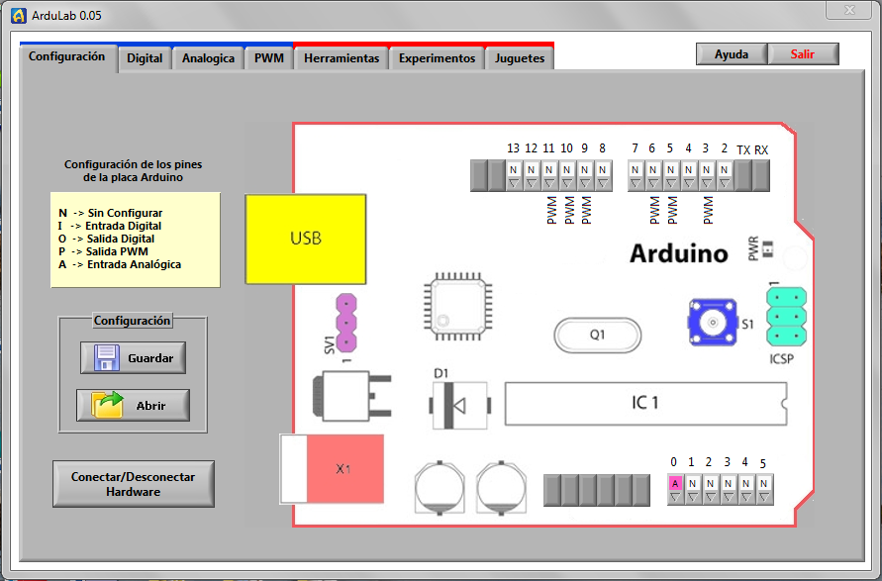Screen dimensions: 882x581
Task: Click the red X1 power connector
Action: 342,470
